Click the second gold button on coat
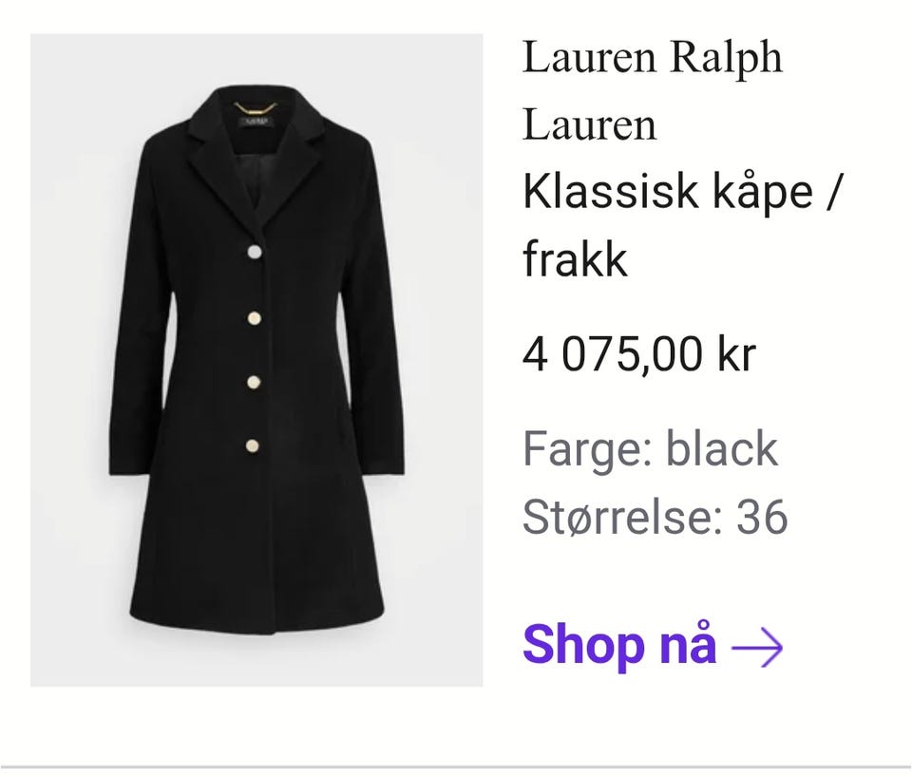This screenshot has width=912, height=777. pos(255,318)
